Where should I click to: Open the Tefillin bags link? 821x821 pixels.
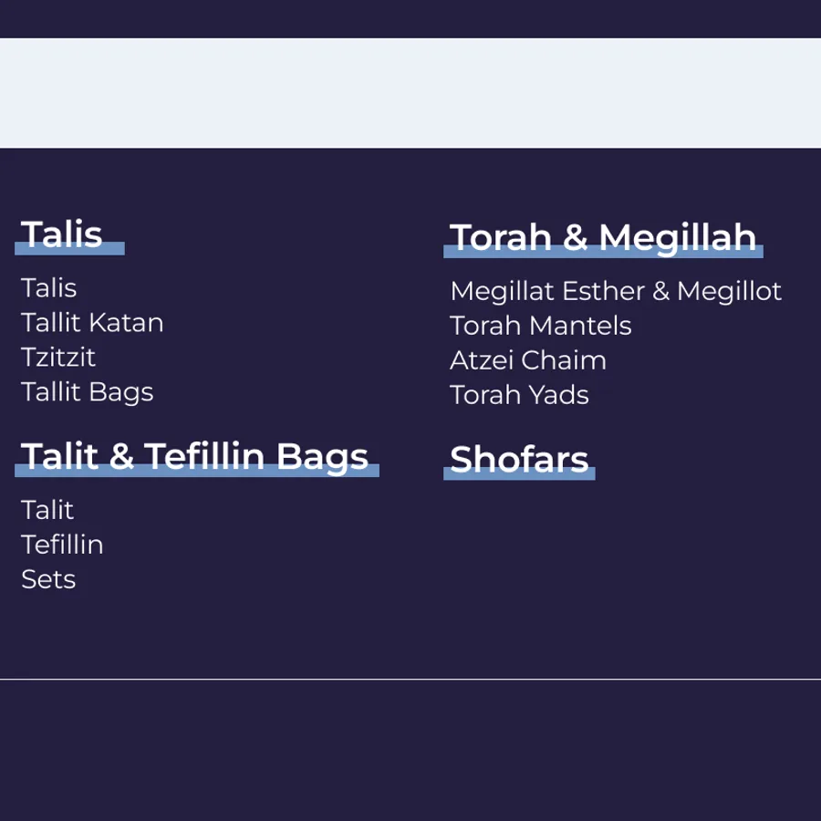coord(62,545)
